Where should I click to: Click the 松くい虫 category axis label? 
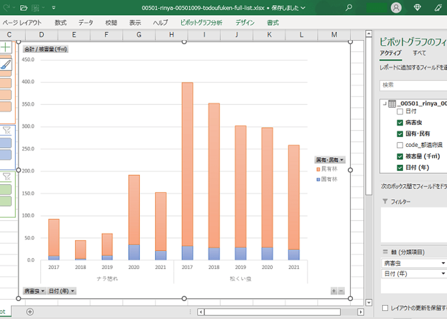[240, 278]
